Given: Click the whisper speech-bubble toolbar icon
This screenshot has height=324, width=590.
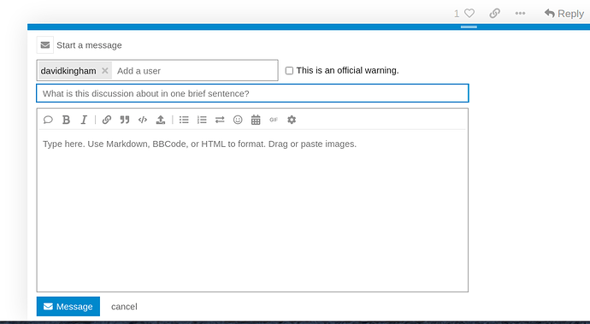Looking at the screenshot, I should coord(48,120).
